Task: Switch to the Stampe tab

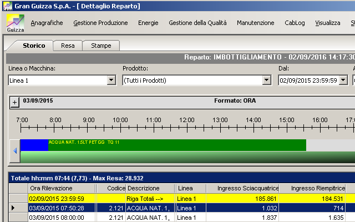Action: pos(101,46)
